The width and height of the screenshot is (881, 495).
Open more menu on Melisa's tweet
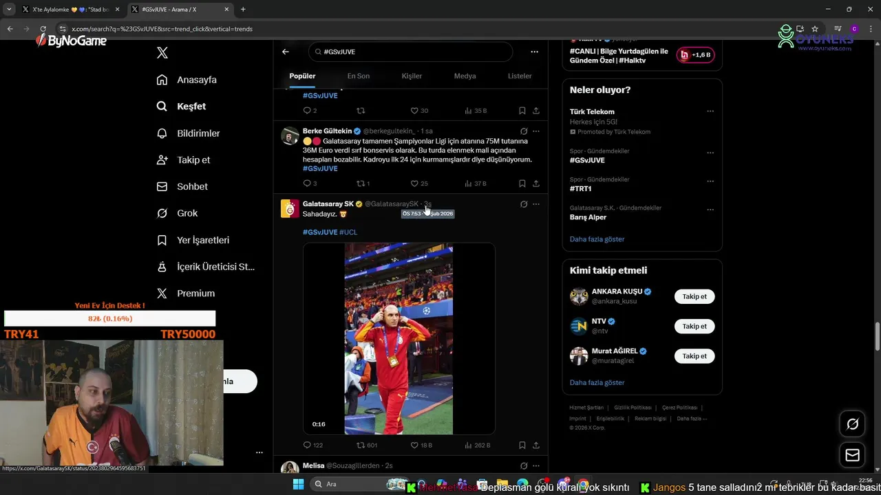536,465
